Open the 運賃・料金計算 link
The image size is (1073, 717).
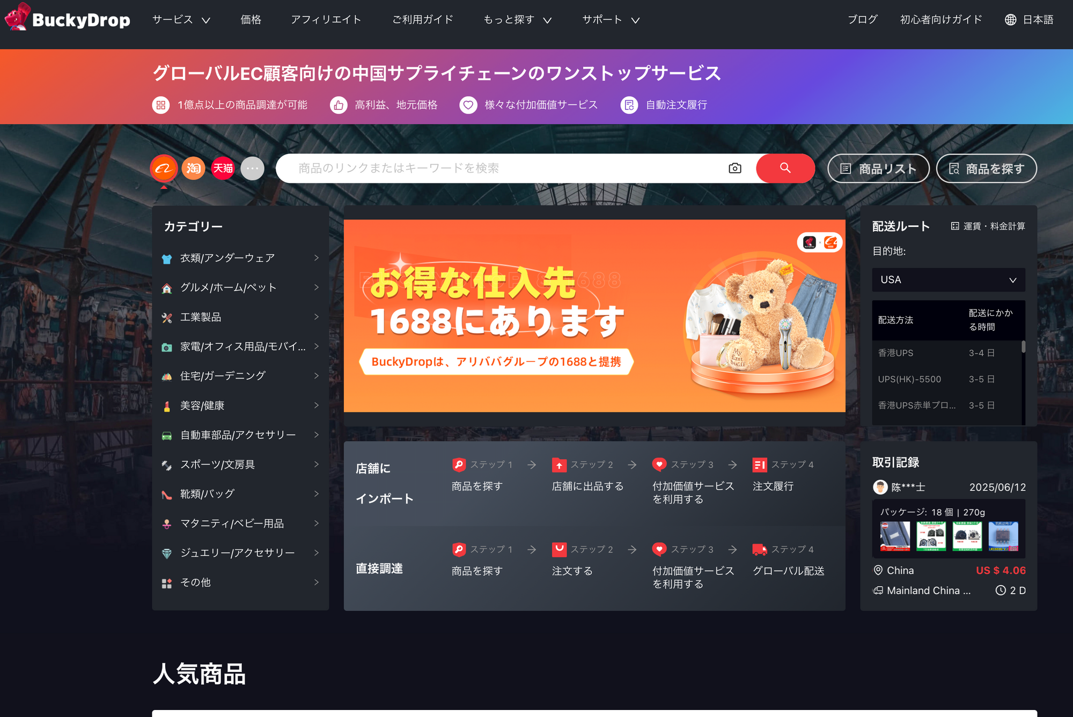[x=994, y=226]
